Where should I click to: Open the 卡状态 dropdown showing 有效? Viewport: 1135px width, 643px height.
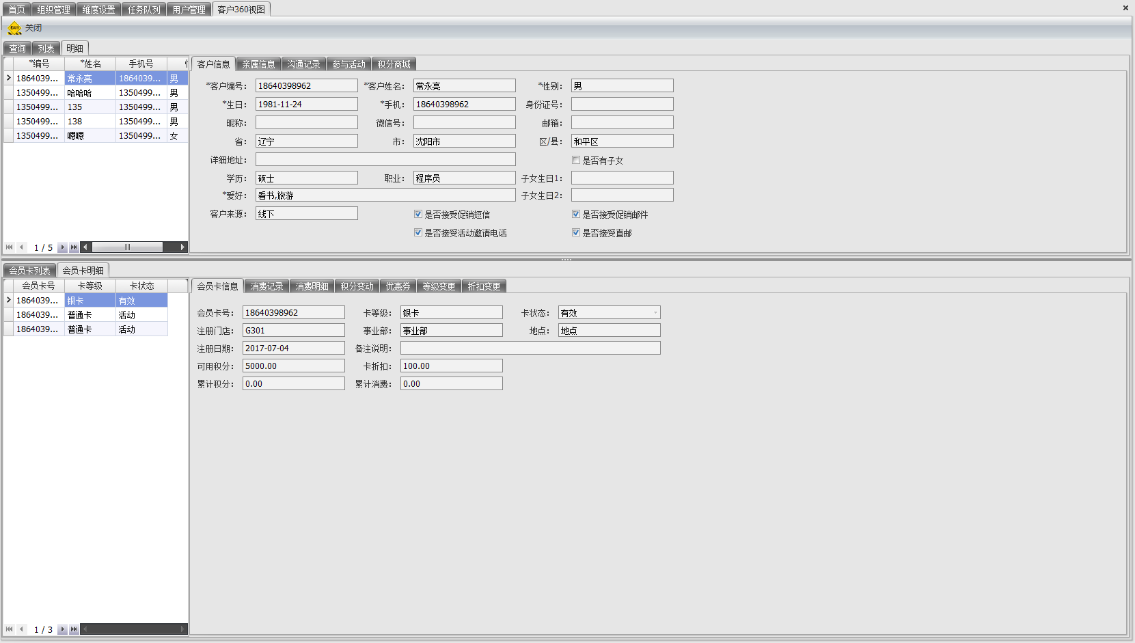(x=655, y=312)
